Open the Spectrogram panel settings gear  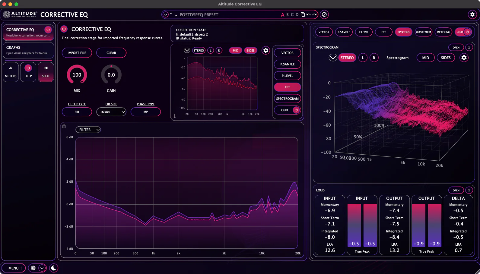(x=464, y=58)
